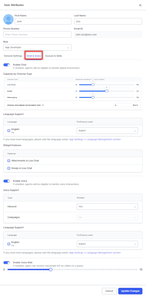This screenshot has width=146, height=297.
Task: Uncheck Emojis in Live Chat checkbox
Action: [x=9, y=168]
